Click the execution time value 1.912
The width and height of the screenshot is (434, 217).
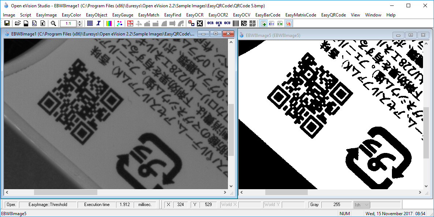point(125,205)
